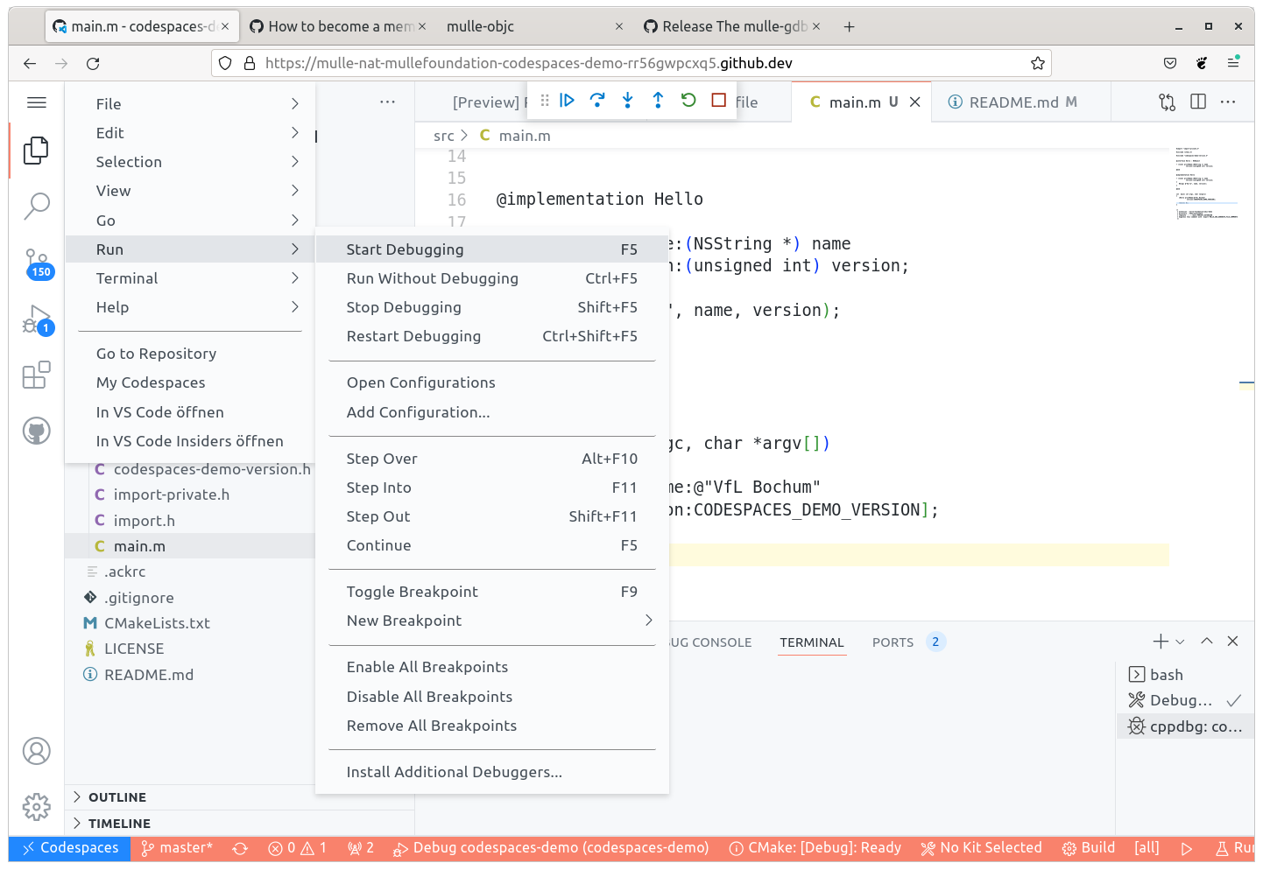Click the Codespaces remote status button
This screenshot has width=1263, height=870.
70,848
